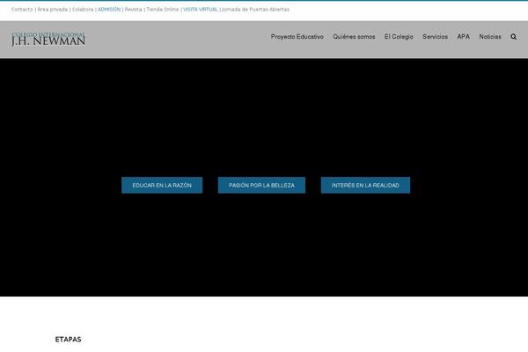
Task: Go to Tienda Online
Action: point(163,9)
